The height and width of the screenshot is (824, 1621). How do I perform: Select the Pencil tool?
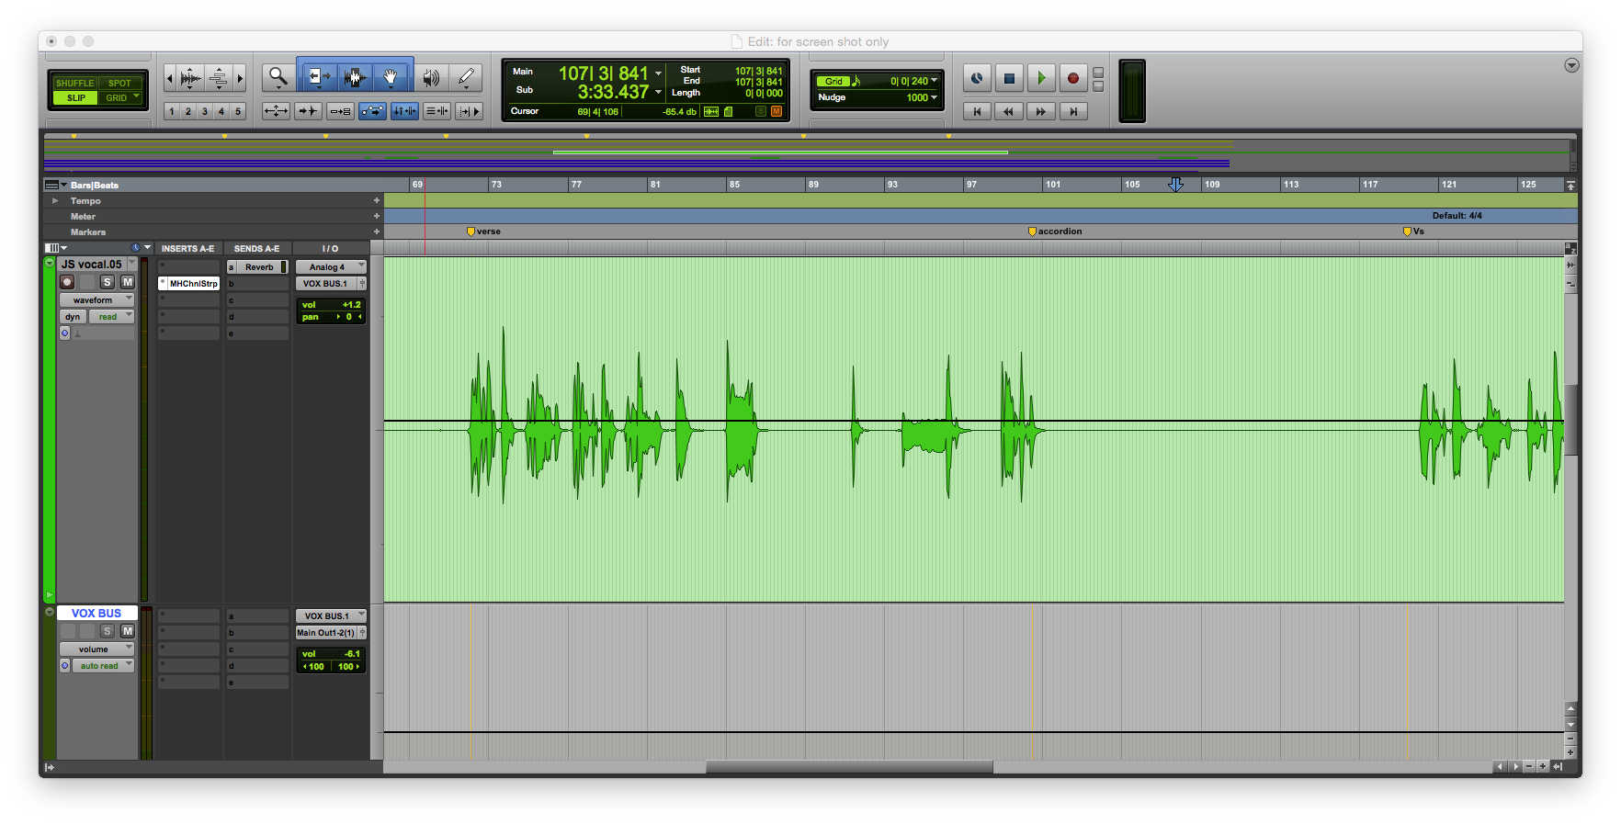(467, 77)
